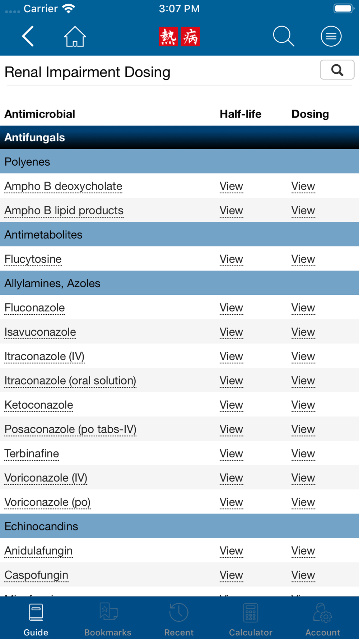This screenshot has height=639, width=359.
Task: View dosing for Fluconazole
Action: tap(303, 308)
